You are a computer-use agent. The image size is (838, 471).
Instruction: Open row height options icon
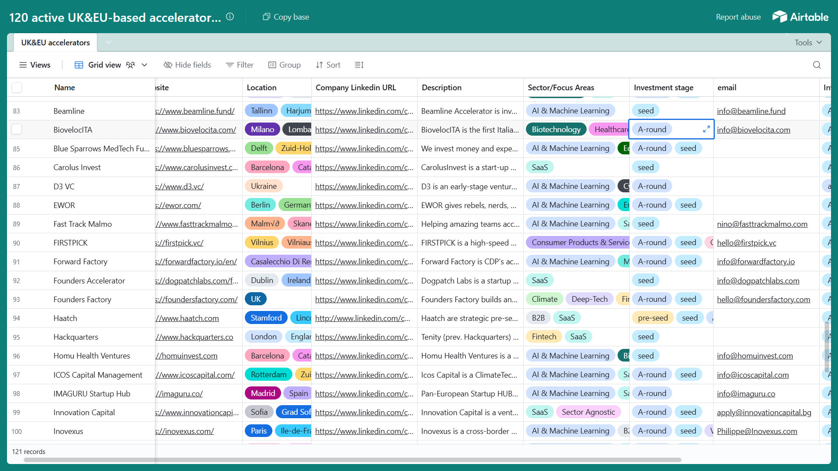pos(359,65)
